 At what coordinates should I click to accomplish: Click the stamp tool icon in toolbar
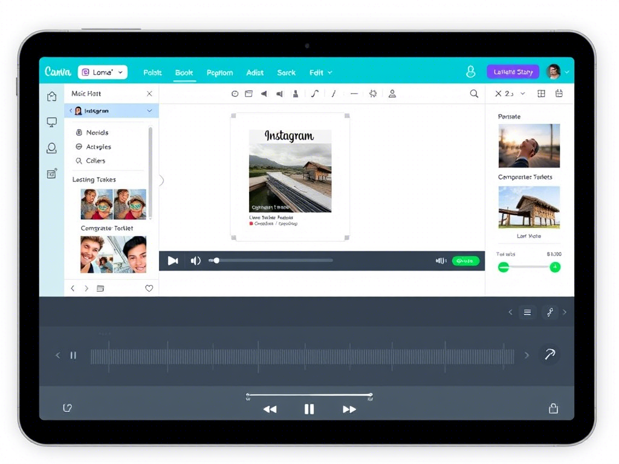(x=295, y=94)
